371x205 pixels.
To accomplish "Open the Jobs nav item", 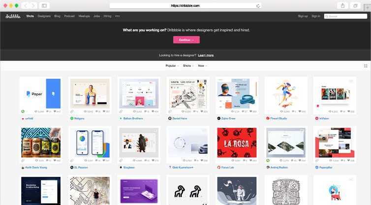I will [x=97, y=16].
